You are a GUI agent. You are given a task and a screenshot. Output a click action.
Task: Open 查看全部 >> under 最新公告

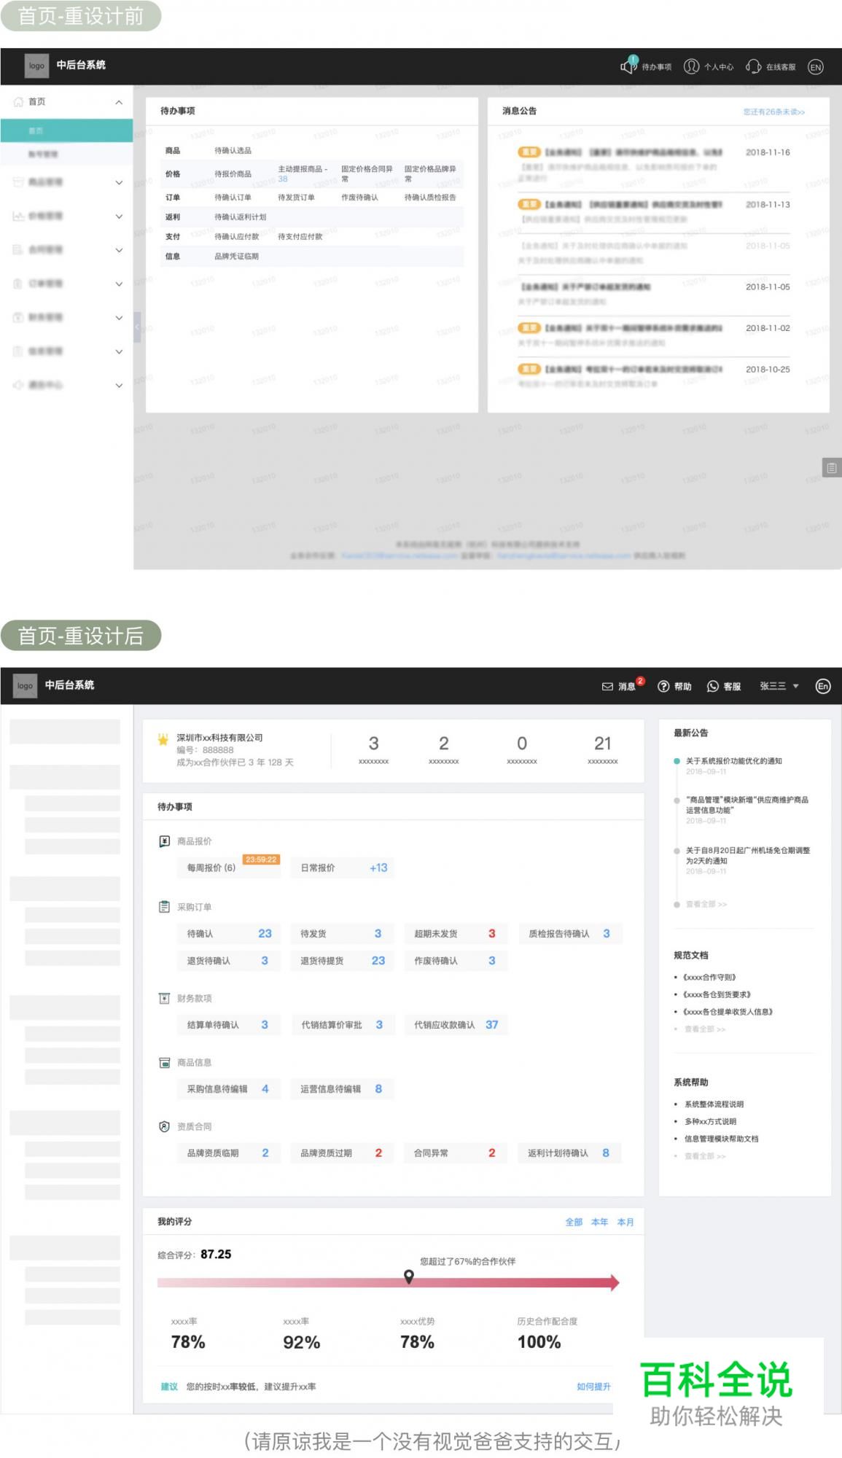(706, 904)
